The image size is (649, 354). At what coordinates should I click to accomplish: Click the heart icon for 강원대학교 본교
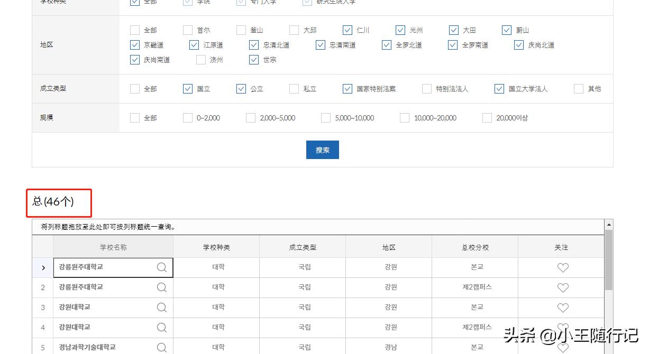[562, 308]
